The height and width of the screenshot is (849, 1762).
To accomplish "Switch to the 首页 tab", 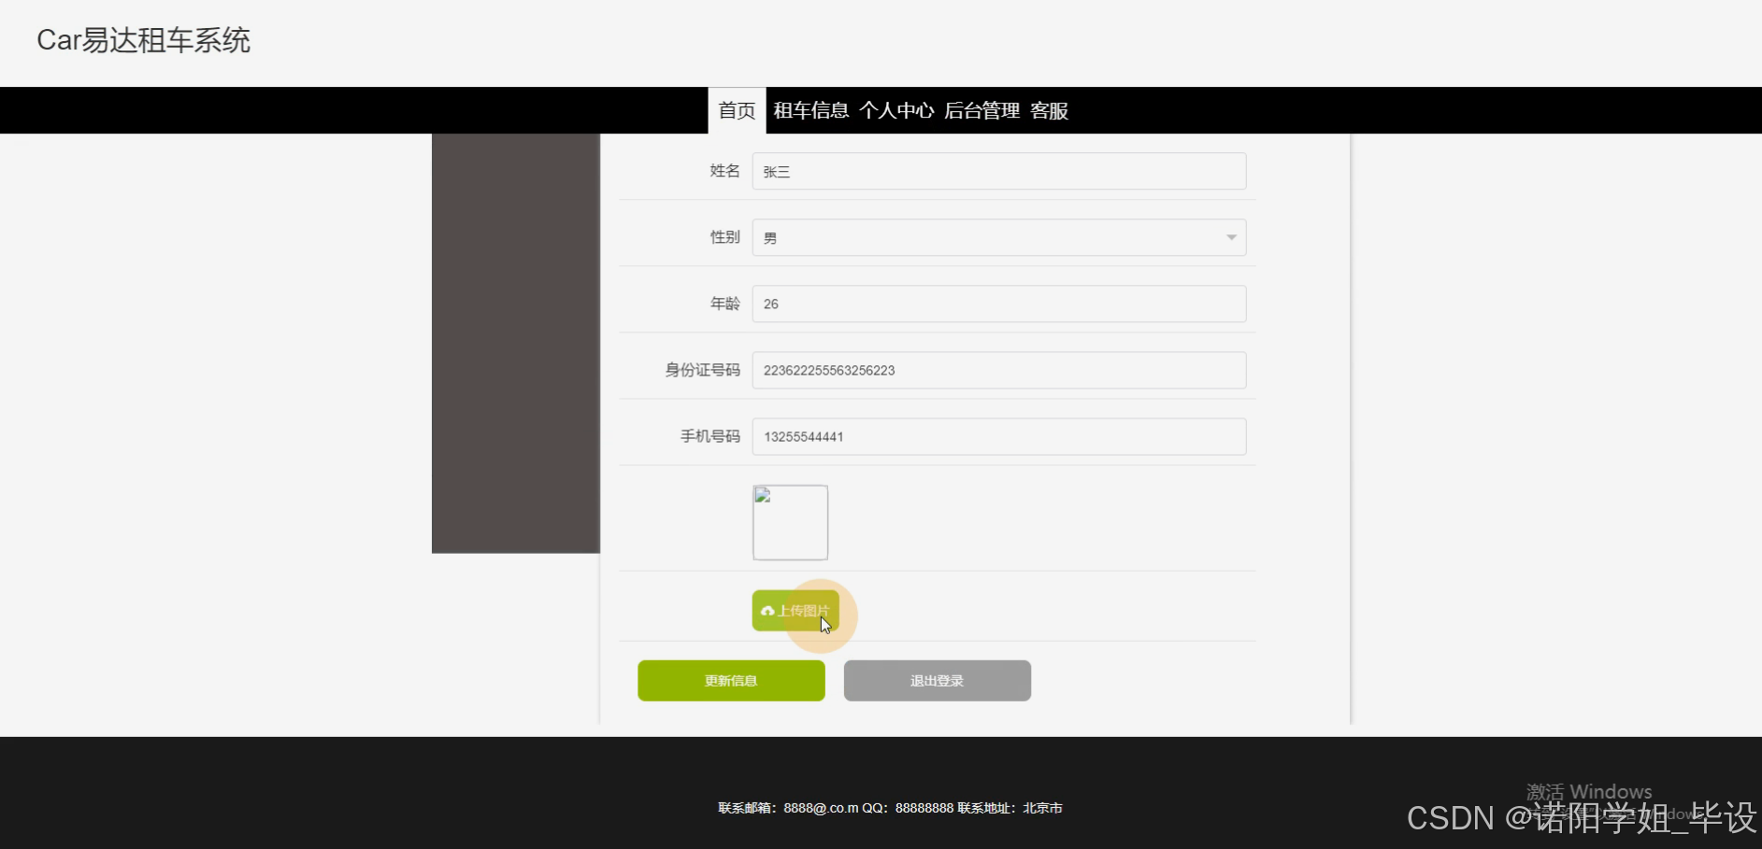I will pyautogui.click(x=736, y=110).
